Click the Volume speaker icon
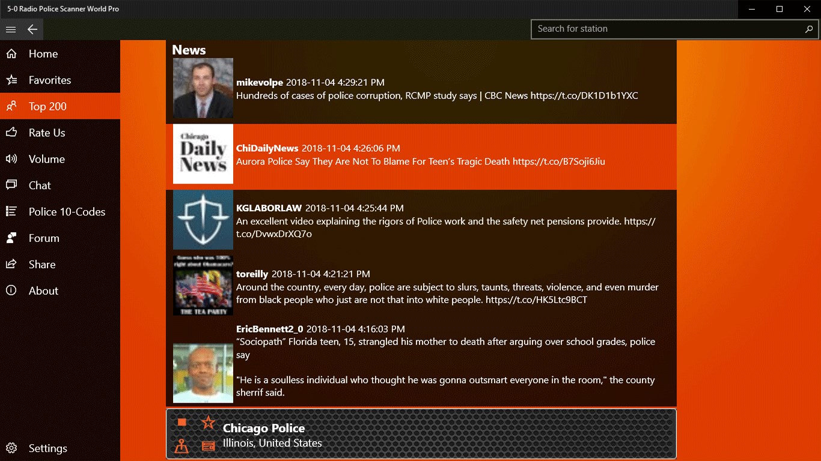Screen dimensions: 821x461 [11, 159]
